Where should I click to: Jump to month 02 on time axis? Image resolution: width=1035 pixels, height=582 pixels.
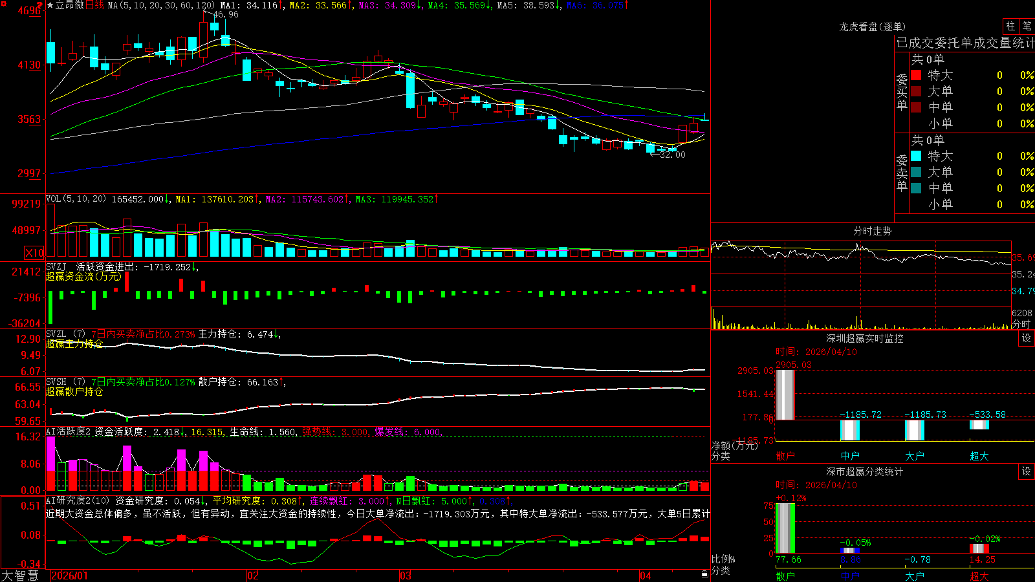253,576
